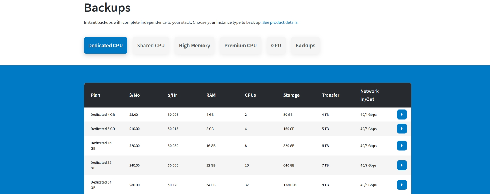Click the $80.00 monthly price
The image size is (490, 194).
pos(135,185)
